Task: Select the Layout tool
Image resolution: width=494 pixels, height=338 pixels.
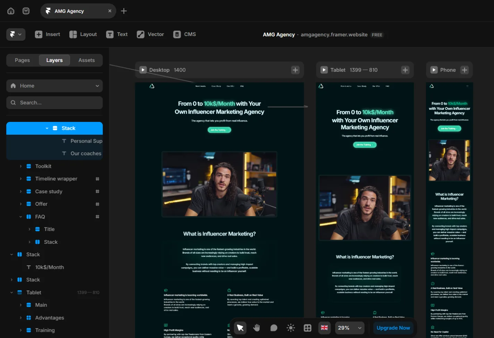Action: click(83, 34)
